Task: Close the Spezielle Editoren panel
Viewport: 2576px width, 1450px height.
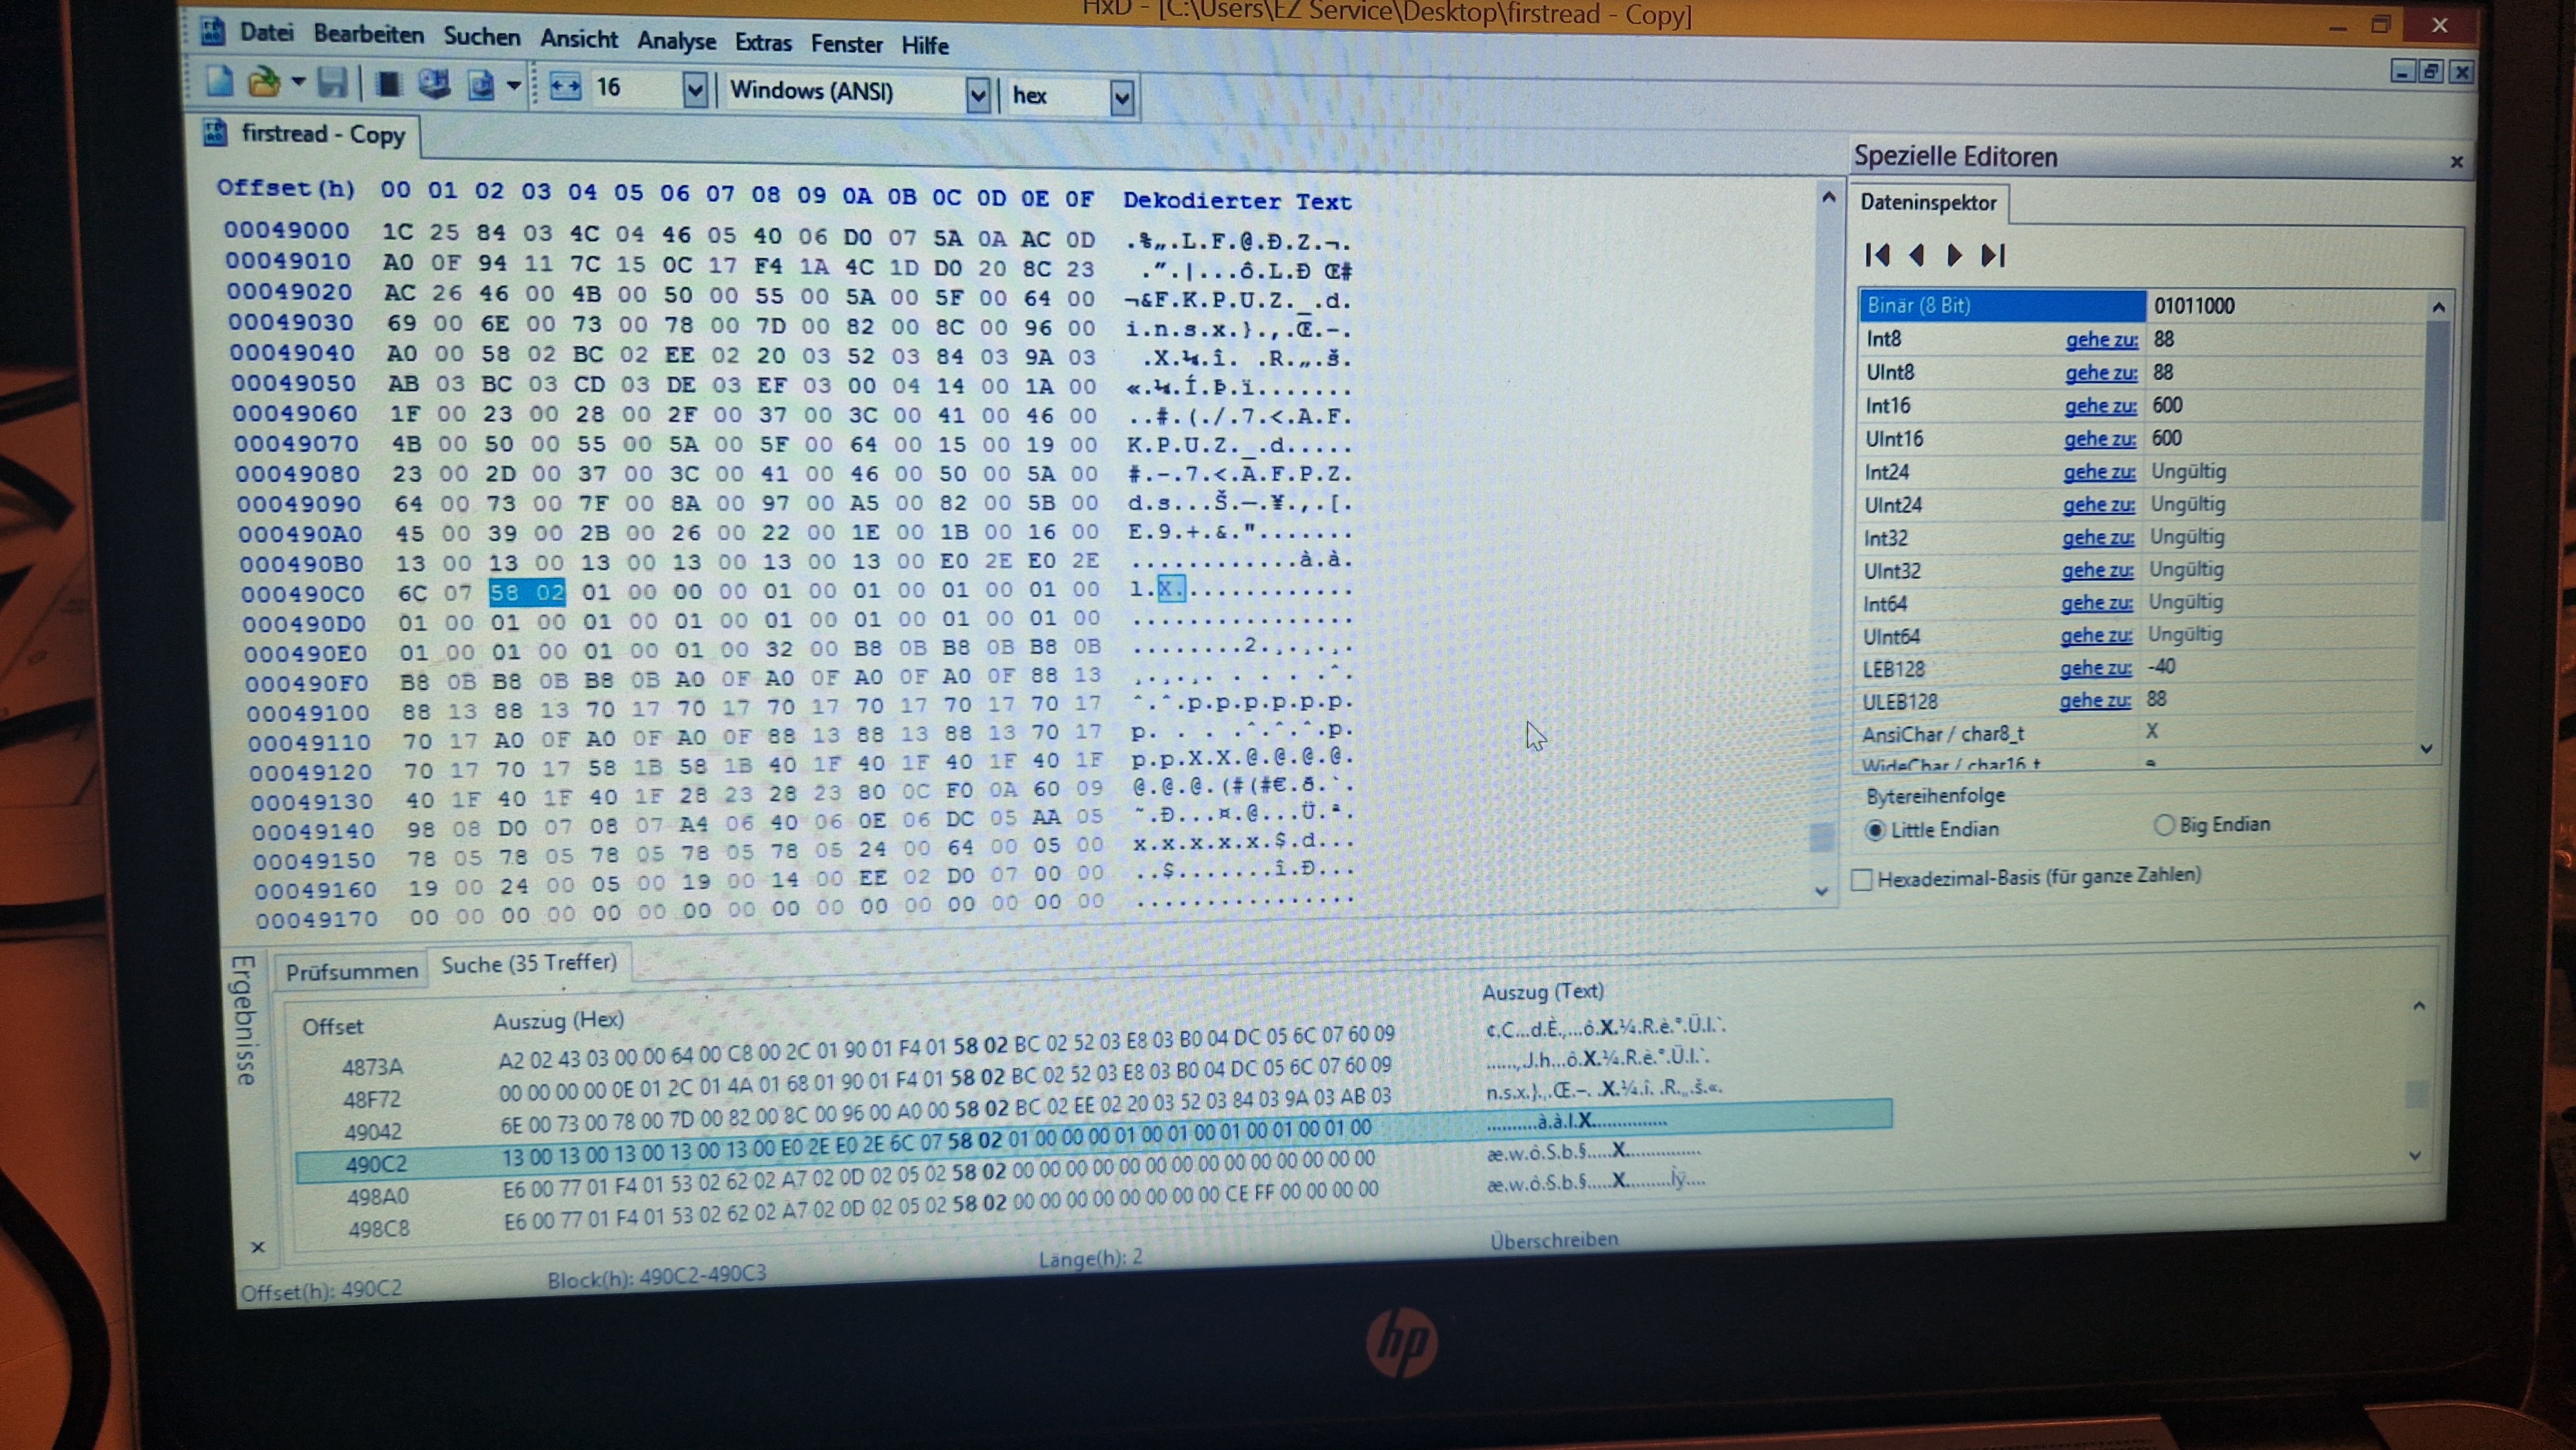Action: (2456, 162)
